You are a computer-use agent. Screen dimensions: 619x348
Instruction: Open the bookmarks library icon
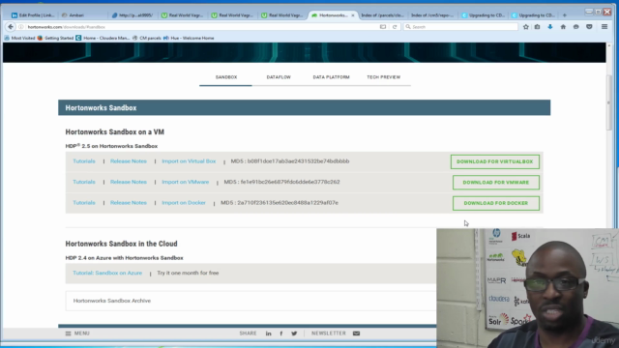pyautogui.click(x=538, y=27)
